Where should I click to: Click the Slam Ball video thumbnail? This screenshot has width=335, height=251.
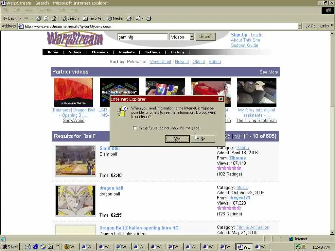coord(76,161)
